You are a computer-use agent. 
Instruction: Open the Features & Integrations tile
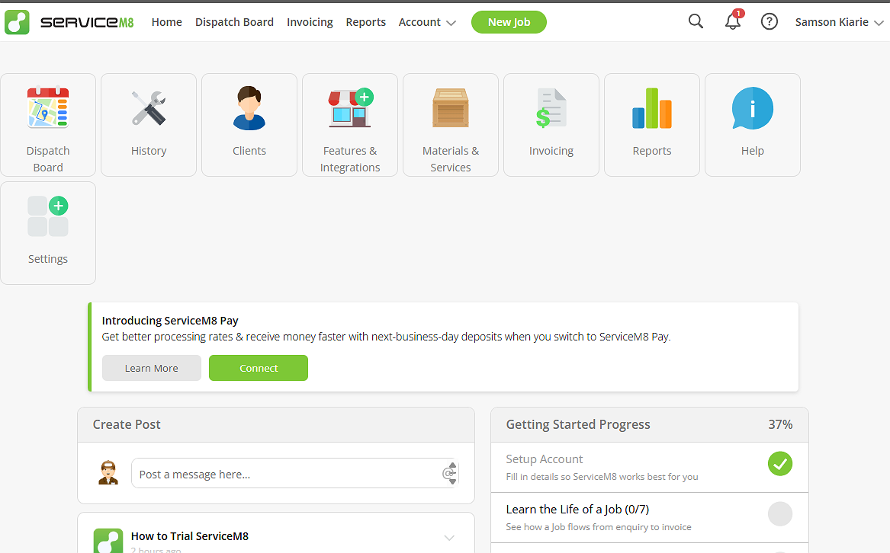click(349, 125)
